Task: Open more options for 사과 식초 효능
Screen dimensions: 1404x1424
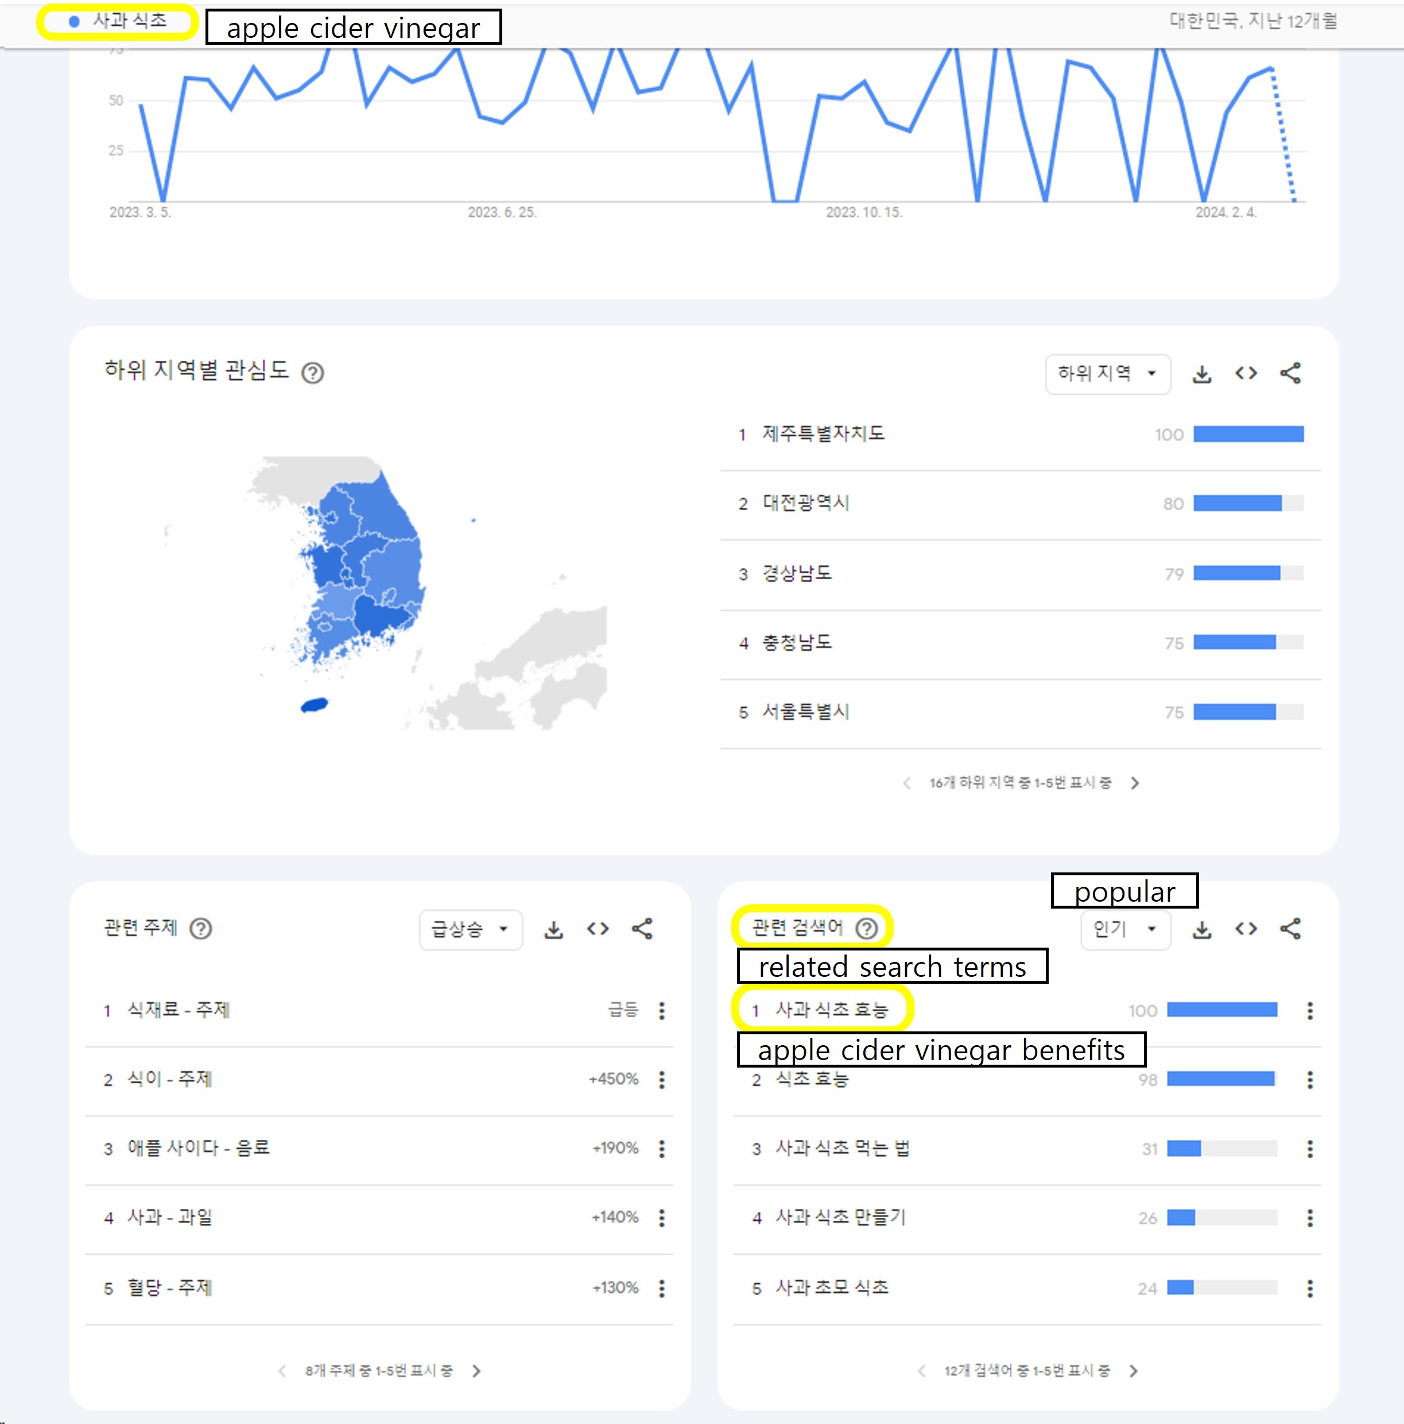Action: [1310, 1011]
